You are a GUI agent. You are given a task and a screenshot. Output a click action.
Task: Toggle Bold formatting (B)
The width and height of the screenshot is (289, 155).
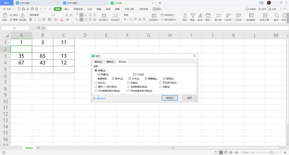31,19
